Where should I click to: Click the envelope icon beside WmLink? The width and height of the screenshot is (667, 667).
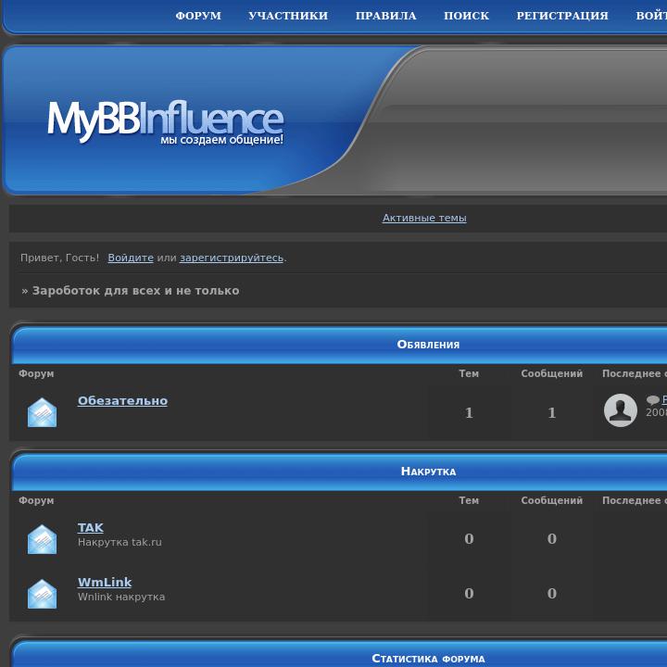[x=42, y=594]
